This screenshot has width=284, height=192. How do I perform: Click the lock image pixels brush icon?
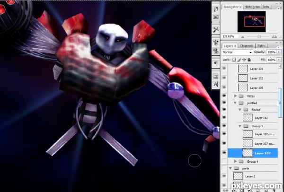tap(239, 60)
